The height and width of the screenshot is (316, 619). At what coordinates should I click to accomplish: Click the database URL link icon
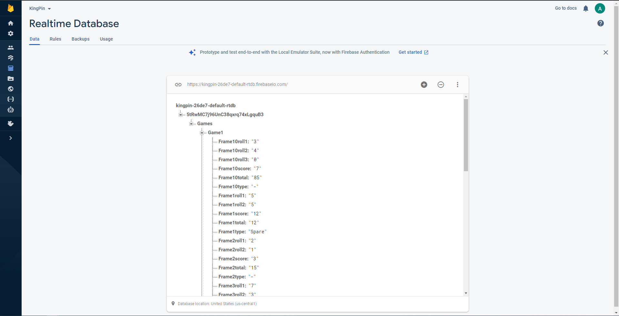click(x=178, y=85)
